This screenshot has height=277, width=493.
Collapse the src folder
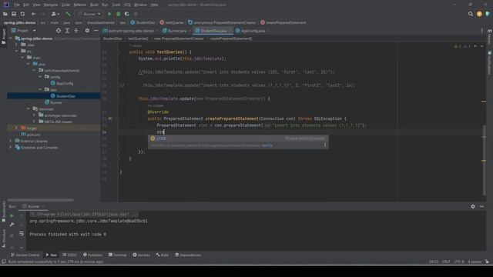click(17, 51)
